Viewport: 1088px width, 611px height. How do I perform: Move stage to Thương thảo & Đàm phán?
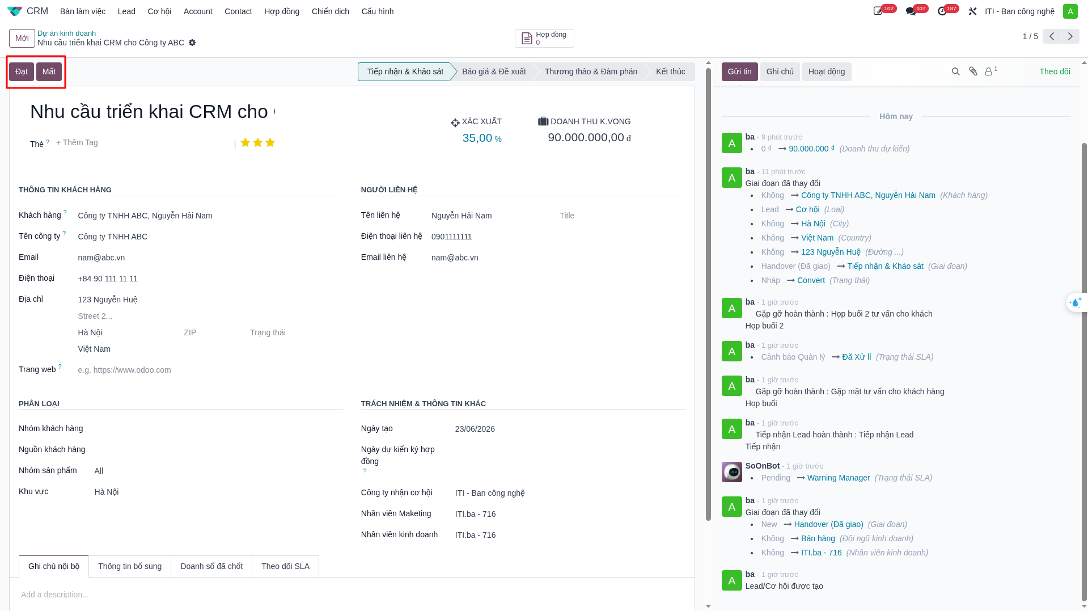point(591,71)
